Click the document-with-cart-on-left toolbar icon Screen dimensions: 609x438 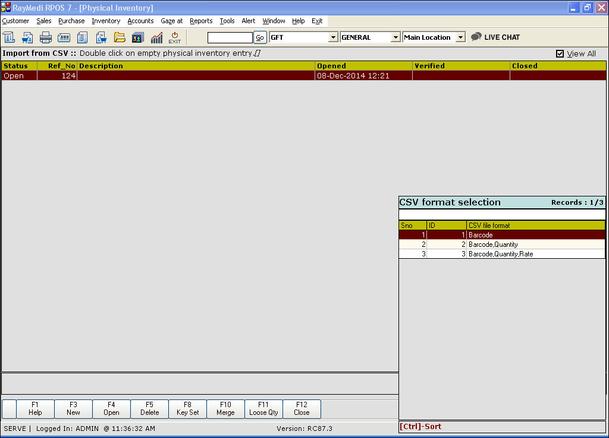click(x=27, y=37)
